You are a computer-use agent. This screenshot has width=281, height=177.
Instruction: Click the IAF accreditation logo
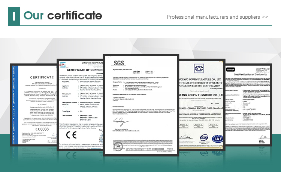tap(218, 139)
